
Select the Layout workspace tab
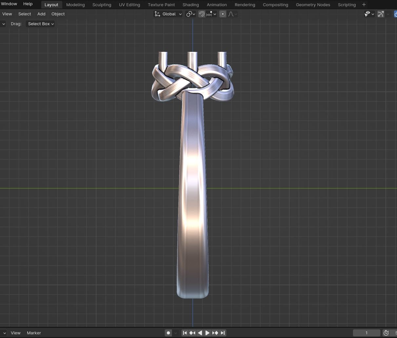tap(51, 5)
